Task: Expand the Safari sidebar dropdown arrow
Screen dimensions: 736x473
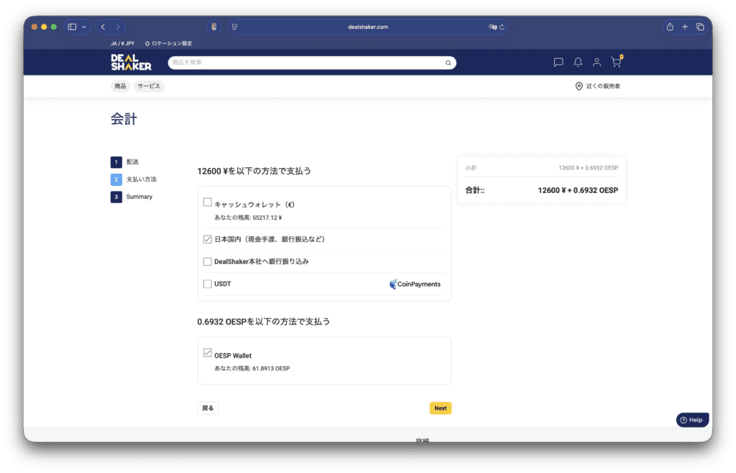Action: coord(84,27)
